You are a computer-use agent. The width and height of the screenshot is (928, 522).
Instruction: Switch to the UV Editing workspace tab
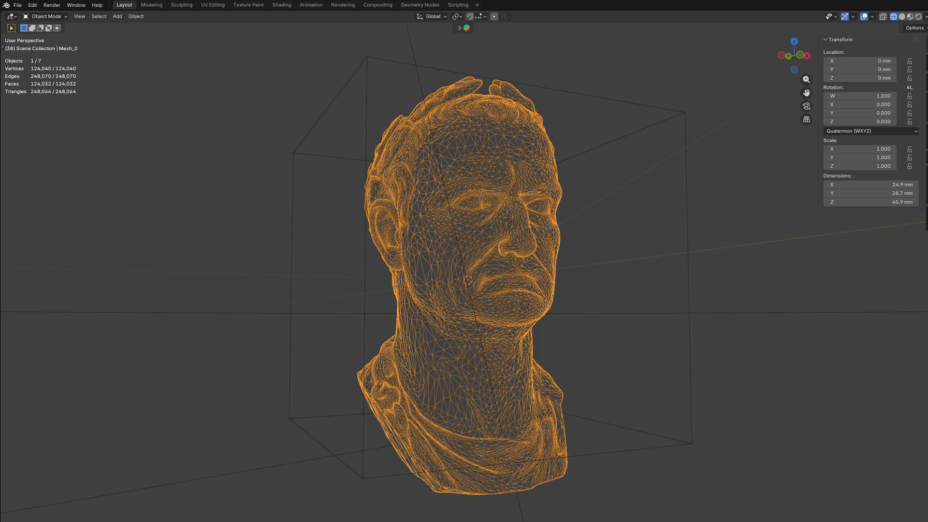coord(213,5)
